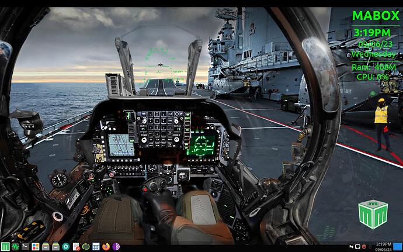
Task: Launch the green waveform system monitor icon
Action: click(15, 247)
